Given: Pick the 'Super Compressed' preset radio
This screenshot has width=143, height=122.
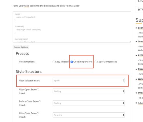Looking at the screenshot, I should click(x=96, y=62).
